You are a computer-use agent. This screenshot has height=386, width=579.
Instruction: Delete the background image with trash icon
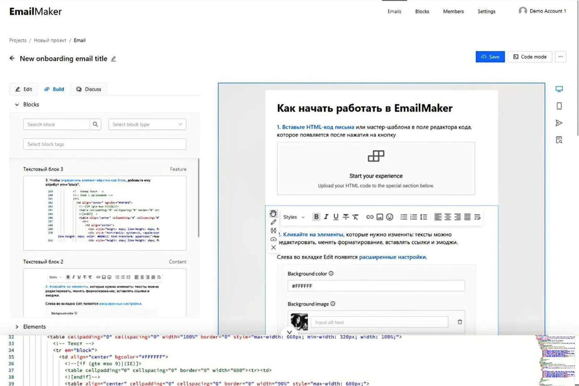coord(460,322)
